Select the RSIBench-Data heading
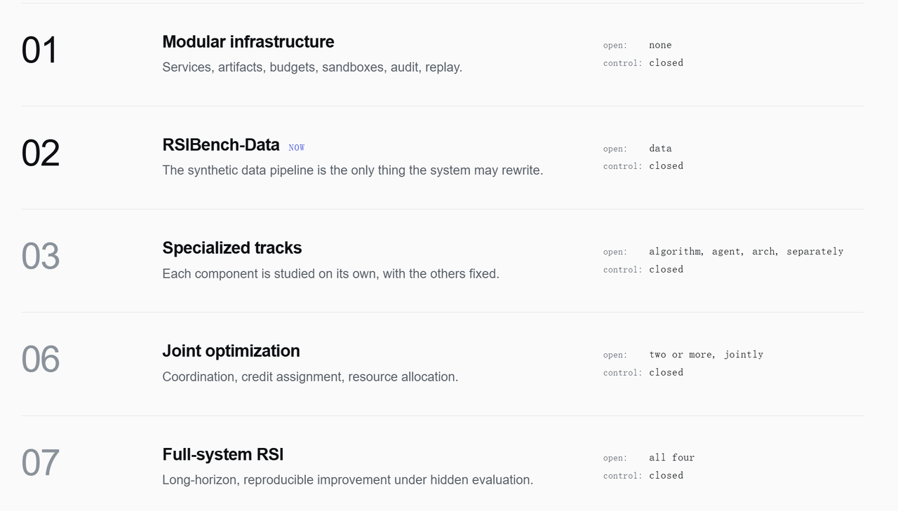Viewport: 898px width, 511px height. pos(221,145)
